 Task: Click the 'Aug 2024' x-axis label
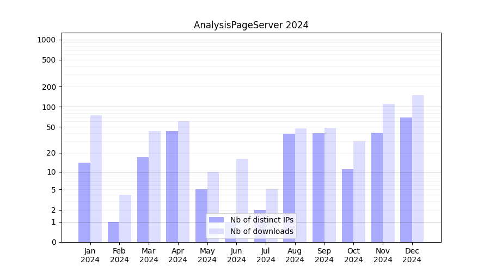295,255
